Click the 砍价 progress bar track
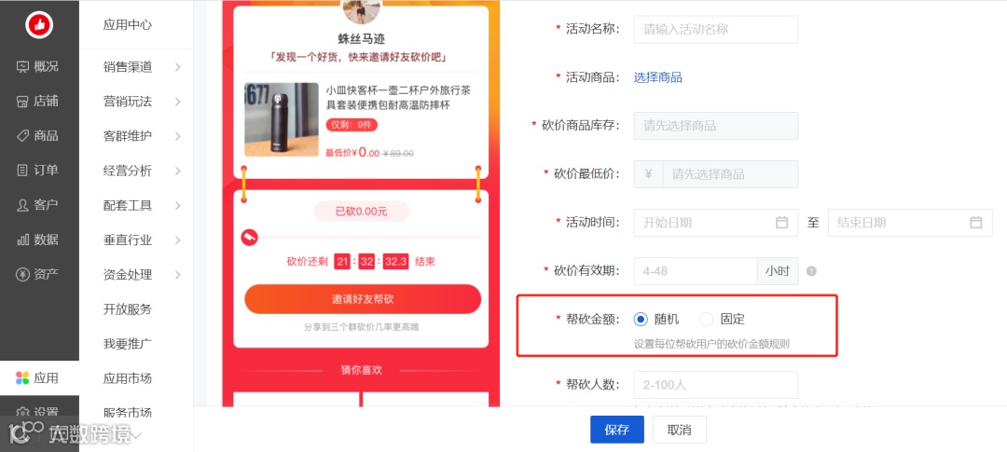Screen dimensions: 1007x452 [x=369, y=237]
